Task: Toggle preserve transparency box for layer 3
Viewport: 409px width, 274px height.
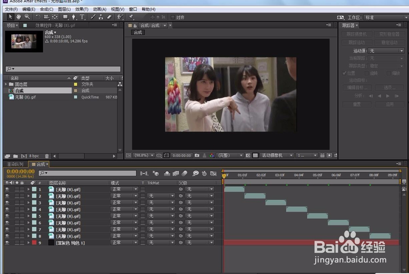Action: click(x=143, y=202)
